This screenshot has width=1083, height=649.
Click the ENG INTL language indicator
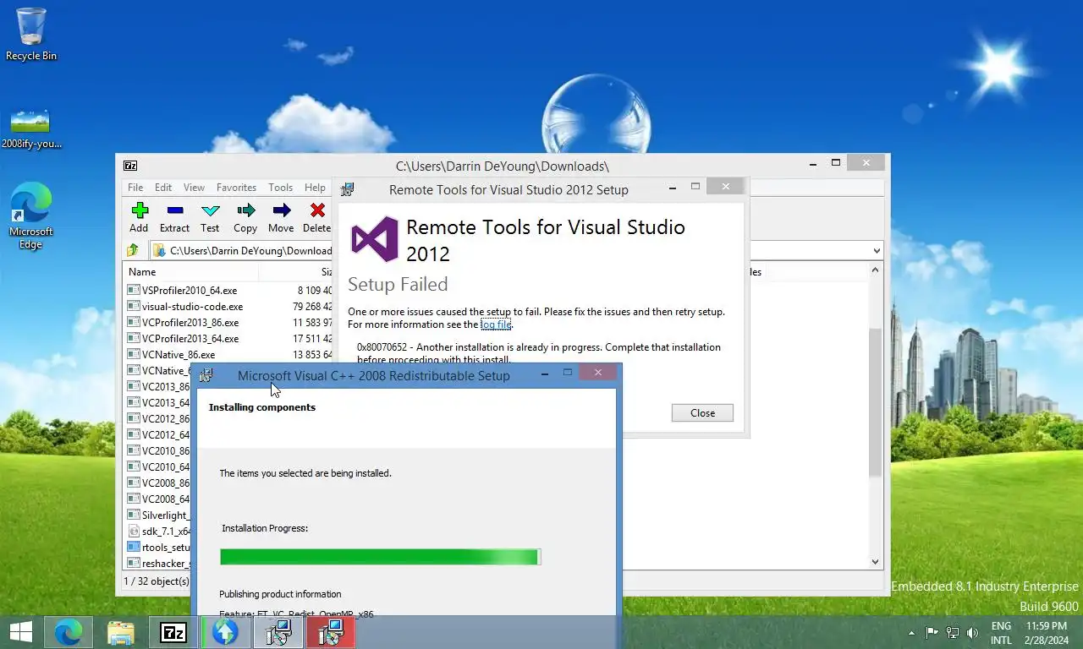(x=1001, y=632)
